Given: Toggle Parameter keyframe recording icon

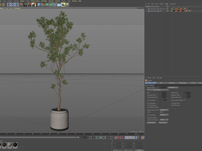Looking at the screenshot, I should coord(136,138).
